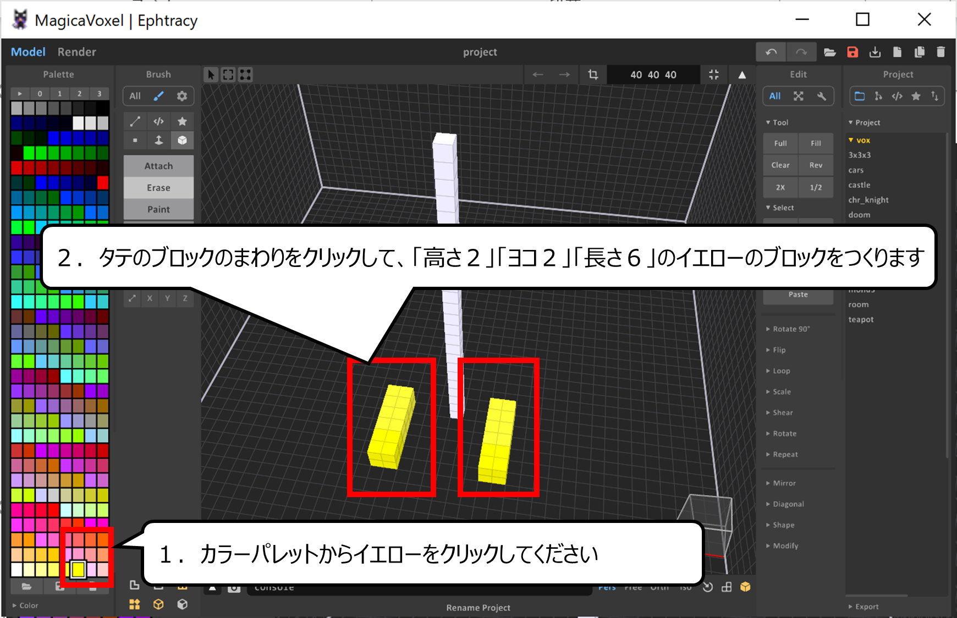This screenshot has width=957, height=618.
Task: Toggle the orange cube display icon
Action: point(745,587)
